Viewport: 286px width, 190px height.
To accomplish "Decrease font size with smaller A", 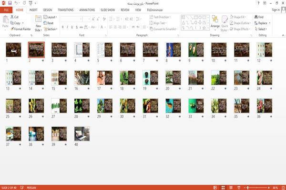I will (x=98, y=19).
